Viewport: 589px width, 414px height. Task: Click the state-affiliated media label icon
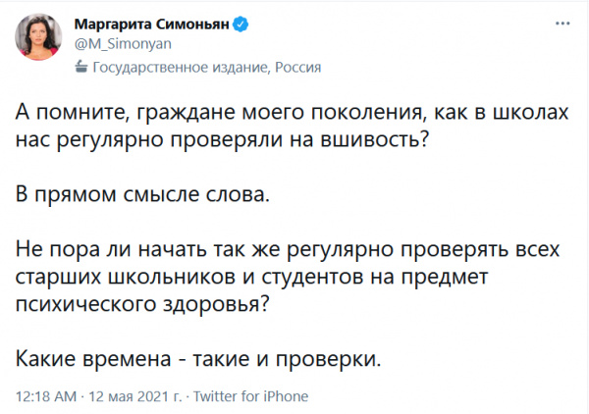pos(81,69)
